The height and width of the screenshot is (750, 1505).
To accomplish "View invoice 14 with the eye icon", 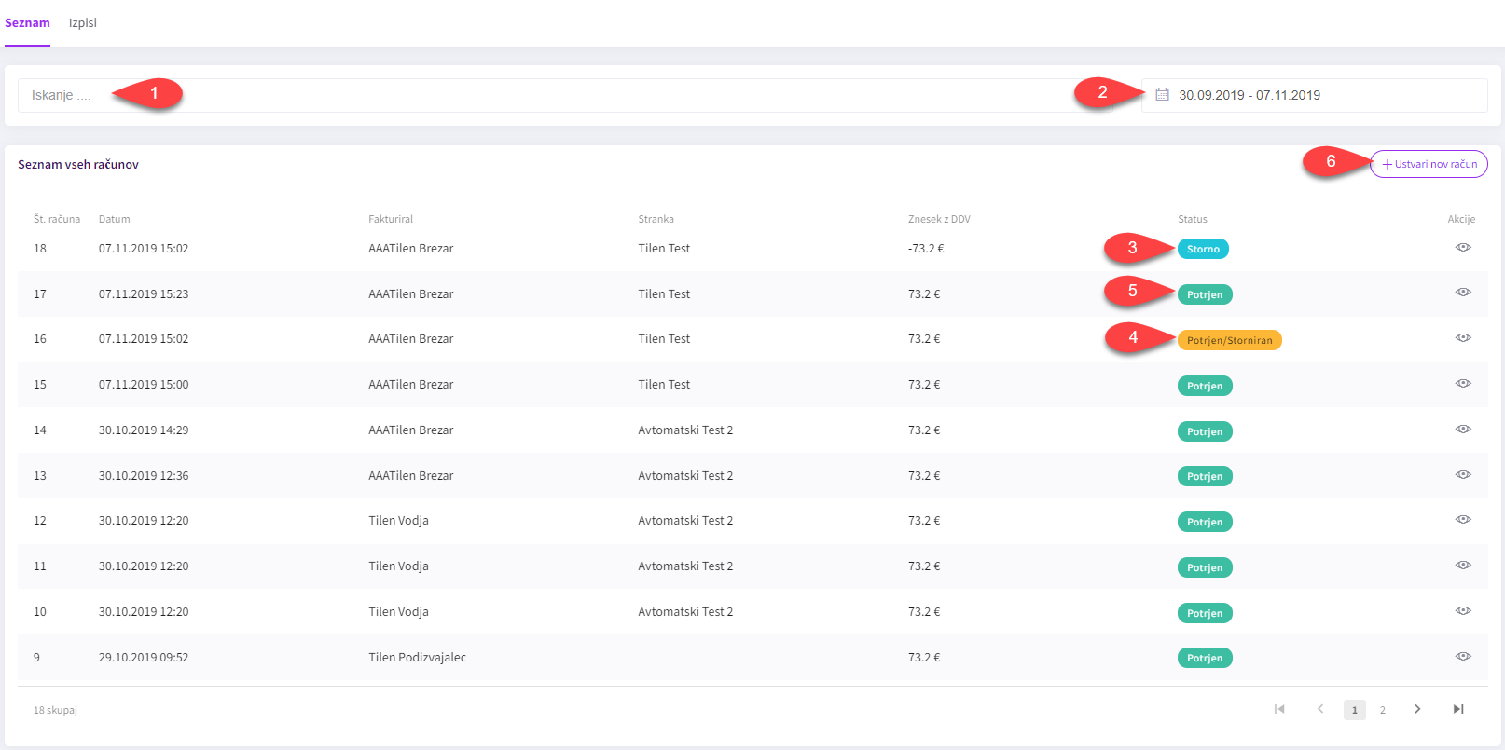I will pos(1463,430).
